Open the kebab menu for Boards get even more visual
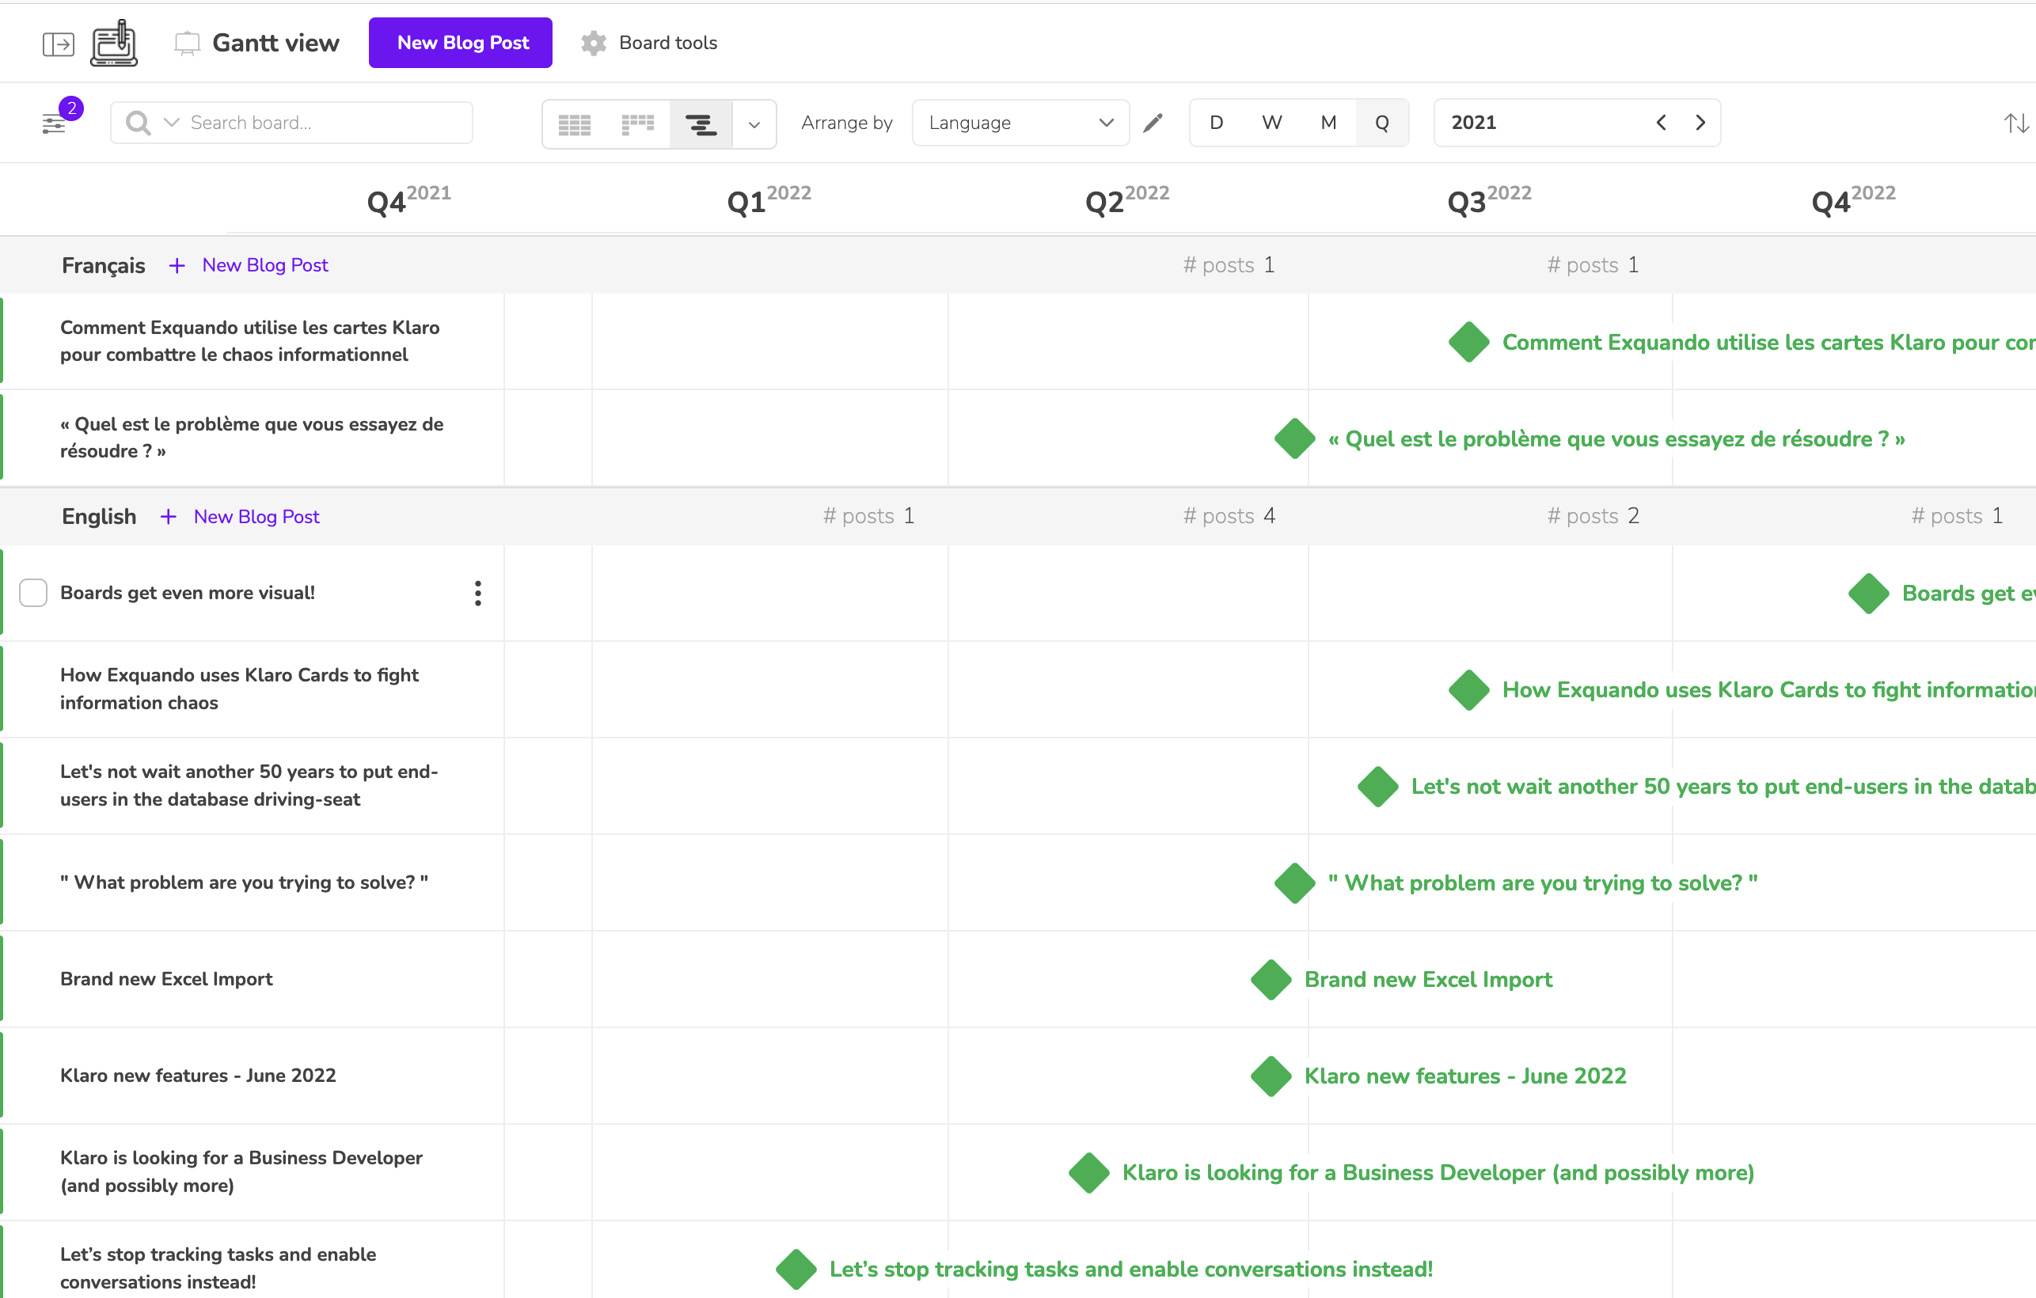 pos(479,593)
